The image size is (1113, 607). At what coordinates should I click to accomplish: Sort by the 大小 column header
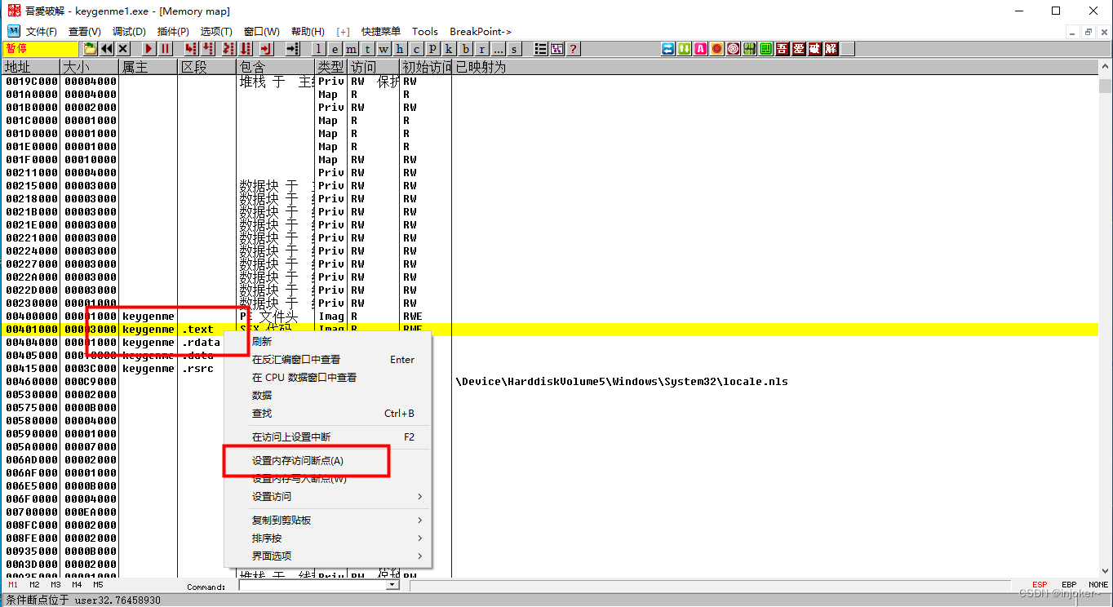90,67
